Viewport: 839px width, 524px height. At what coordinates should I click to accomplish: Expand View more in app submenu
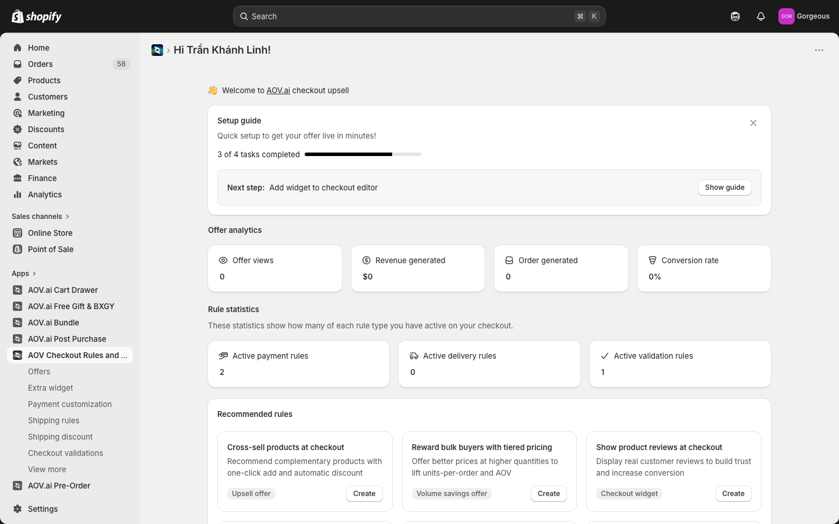47,469
